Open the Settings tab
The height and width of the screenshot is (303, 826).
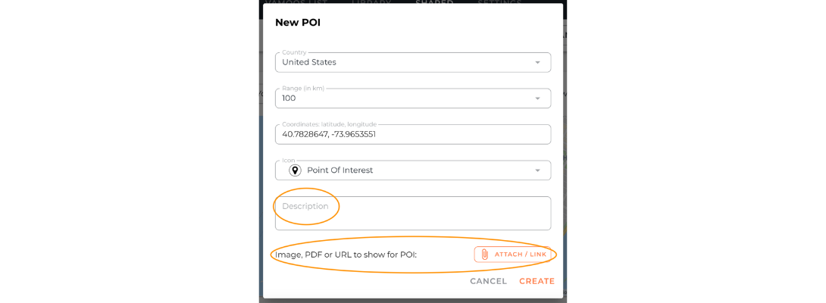tap(499, 2)
